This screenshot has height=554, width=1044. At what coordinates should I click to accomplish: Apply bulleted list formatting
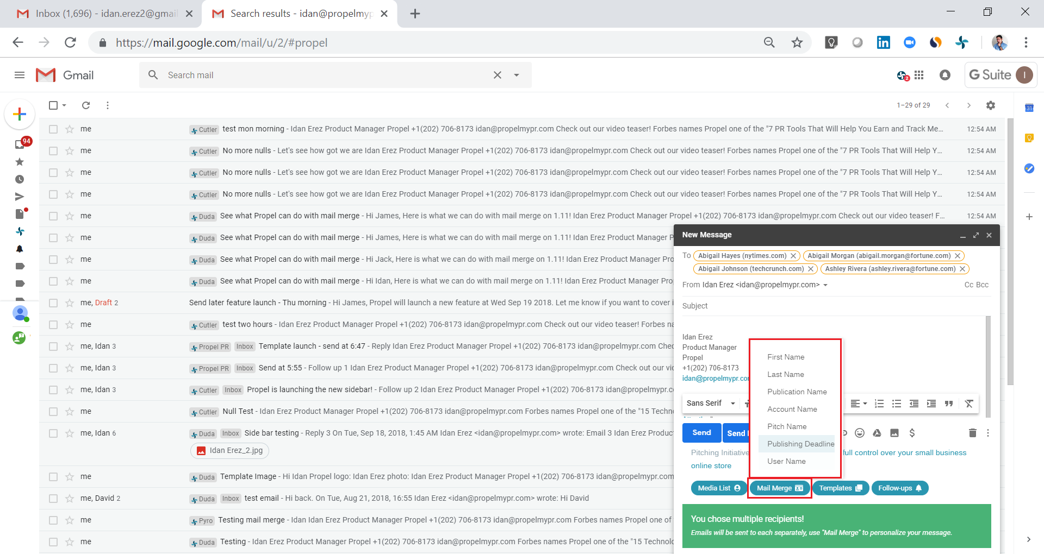(x=897, y=404)
